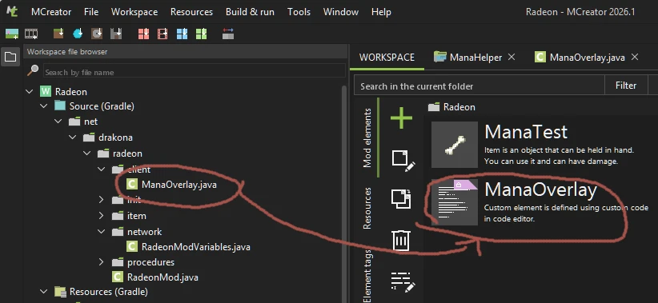Click the import structure castle icon

(x=116, y=34)
